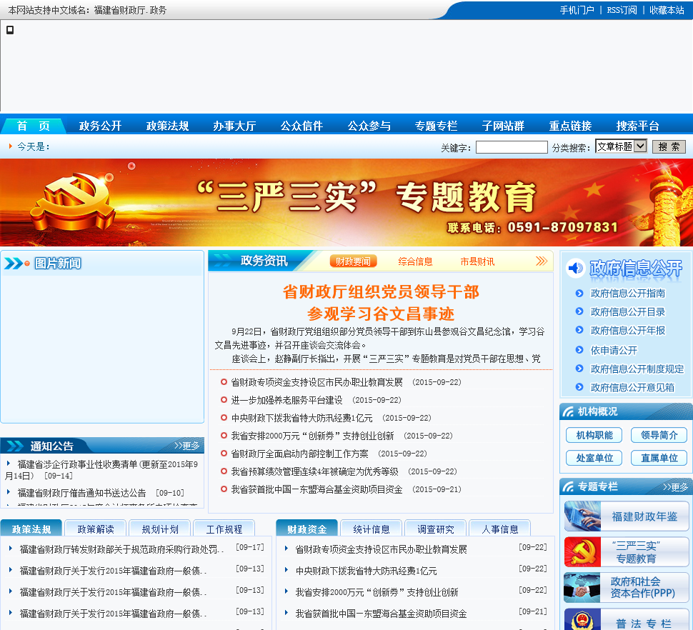Select the lower 政策法规 tab
The width and height of the screenshot is (693, 630).
point(31,529)
